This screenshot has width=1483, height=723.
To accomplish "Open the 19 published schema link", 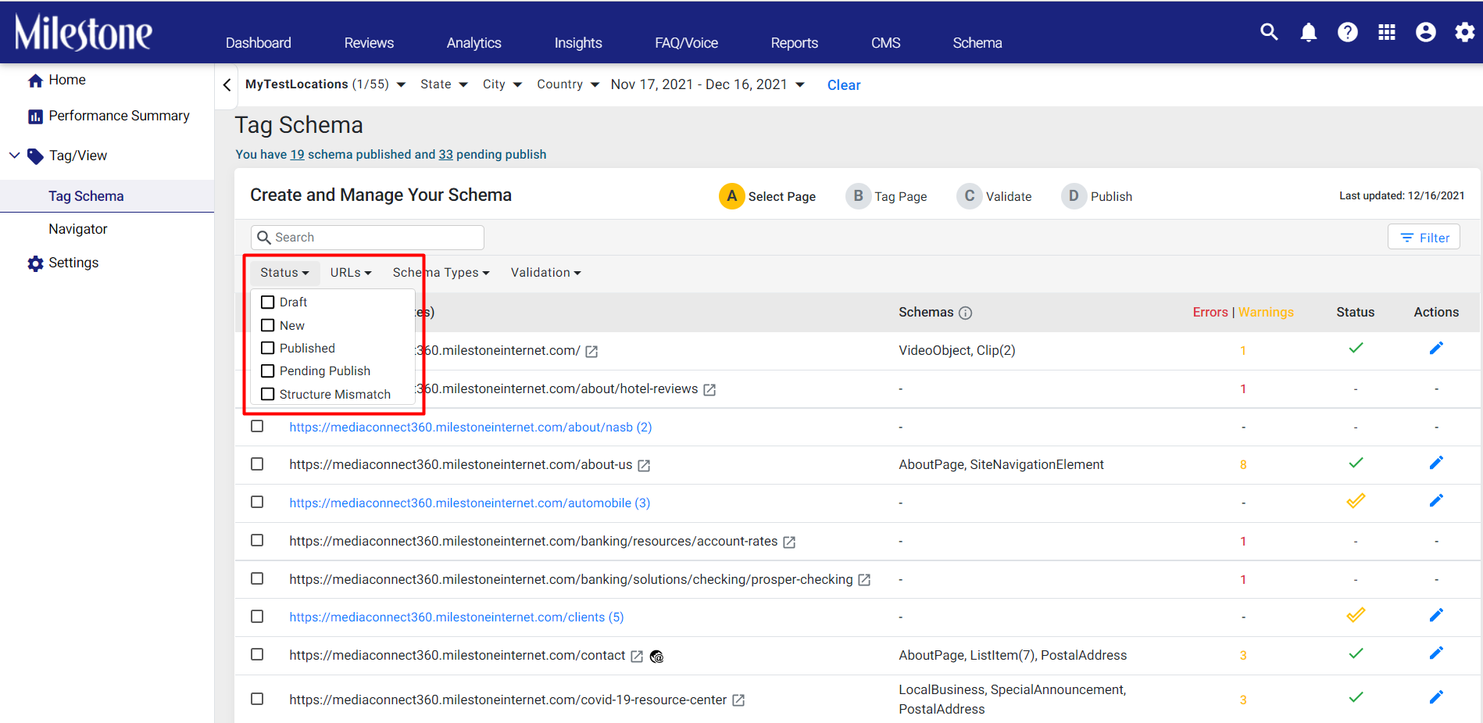I will 298,155.
